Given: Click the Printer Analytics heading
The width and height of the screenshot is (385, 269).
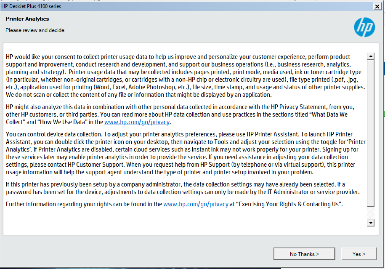Looking at the screenshot, I should [27, 19].
